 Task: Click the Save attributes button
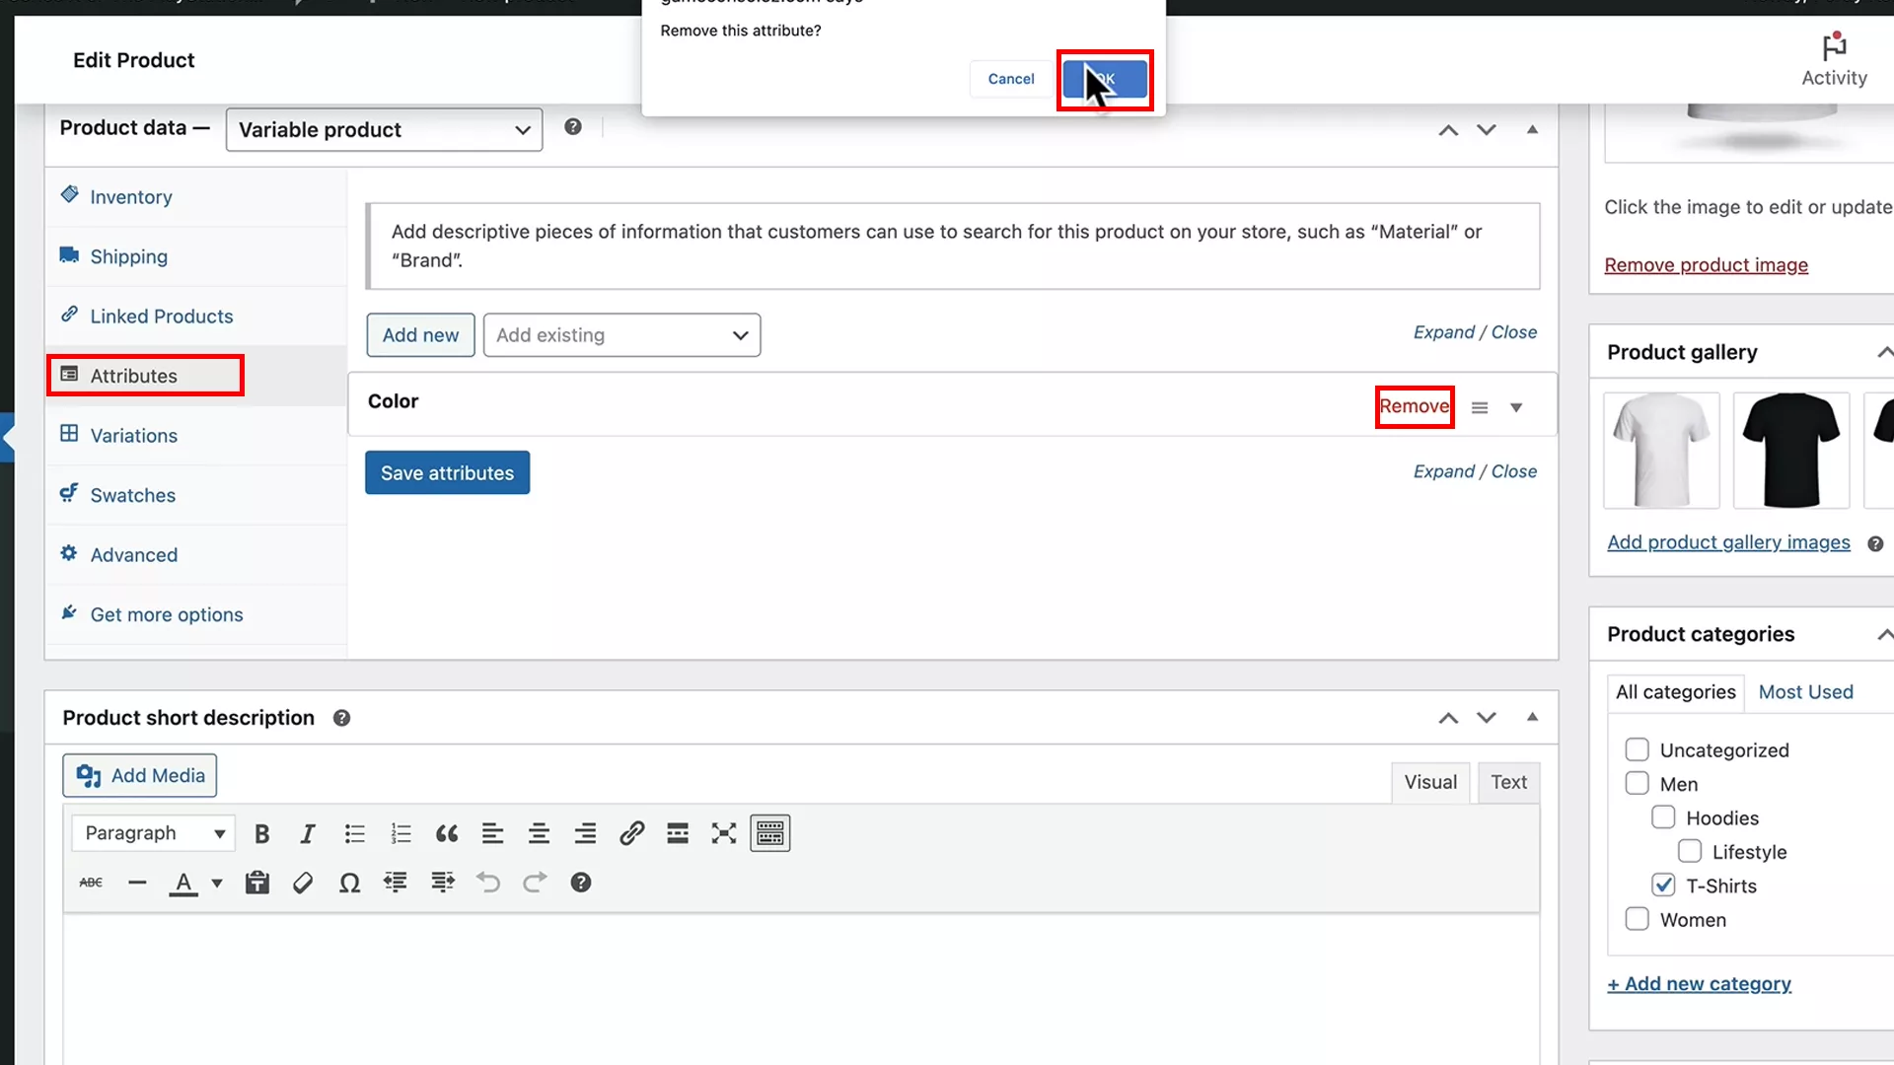447,472
